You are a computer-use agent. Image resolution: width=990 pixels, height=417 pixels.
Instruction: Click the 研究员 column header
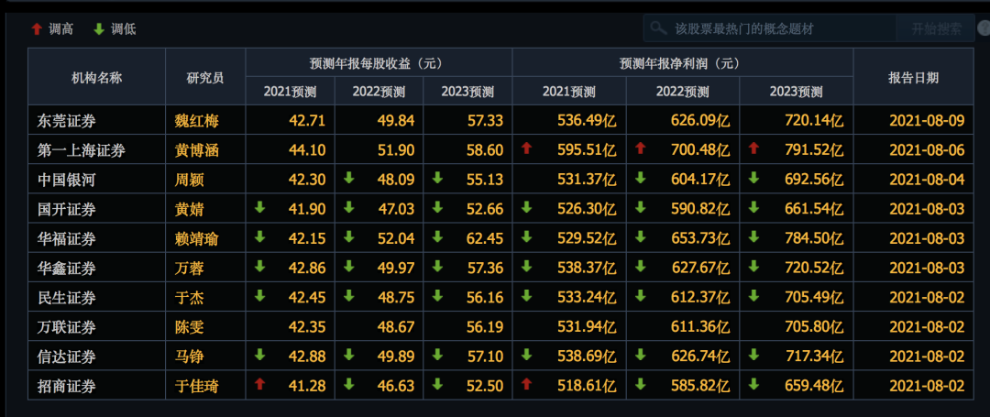[205, 77]
